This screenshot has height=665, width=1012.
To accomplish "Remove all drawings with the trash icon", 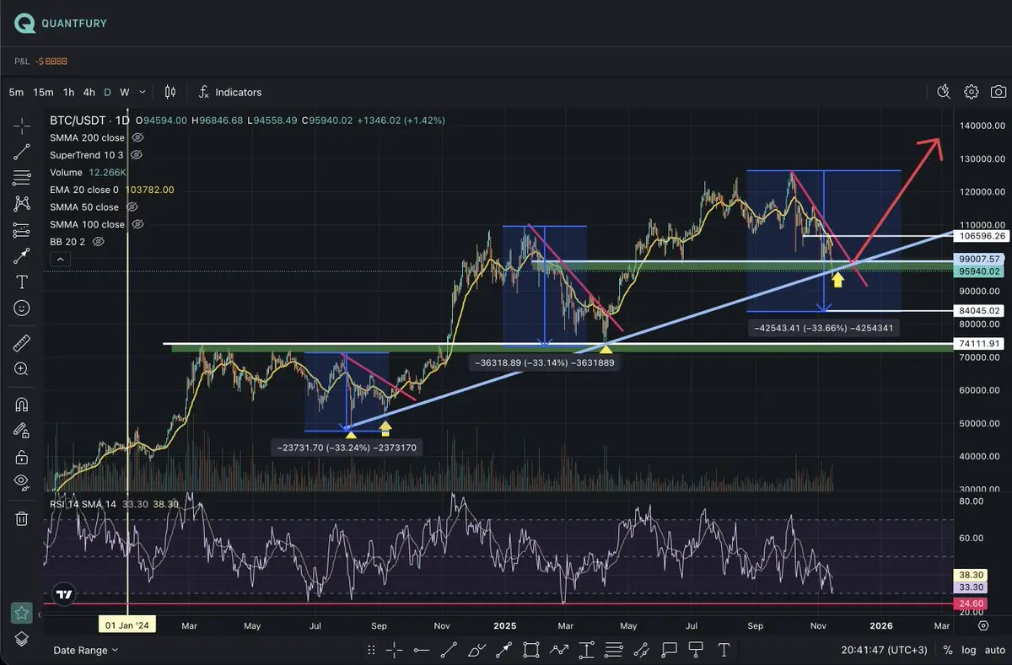I will [x=22, y=518].
